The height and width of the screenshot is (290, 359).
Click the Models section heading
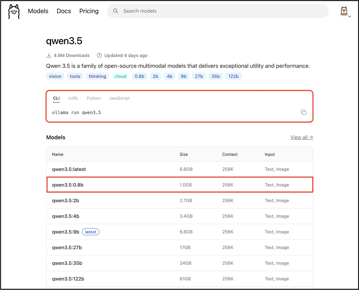56,137
